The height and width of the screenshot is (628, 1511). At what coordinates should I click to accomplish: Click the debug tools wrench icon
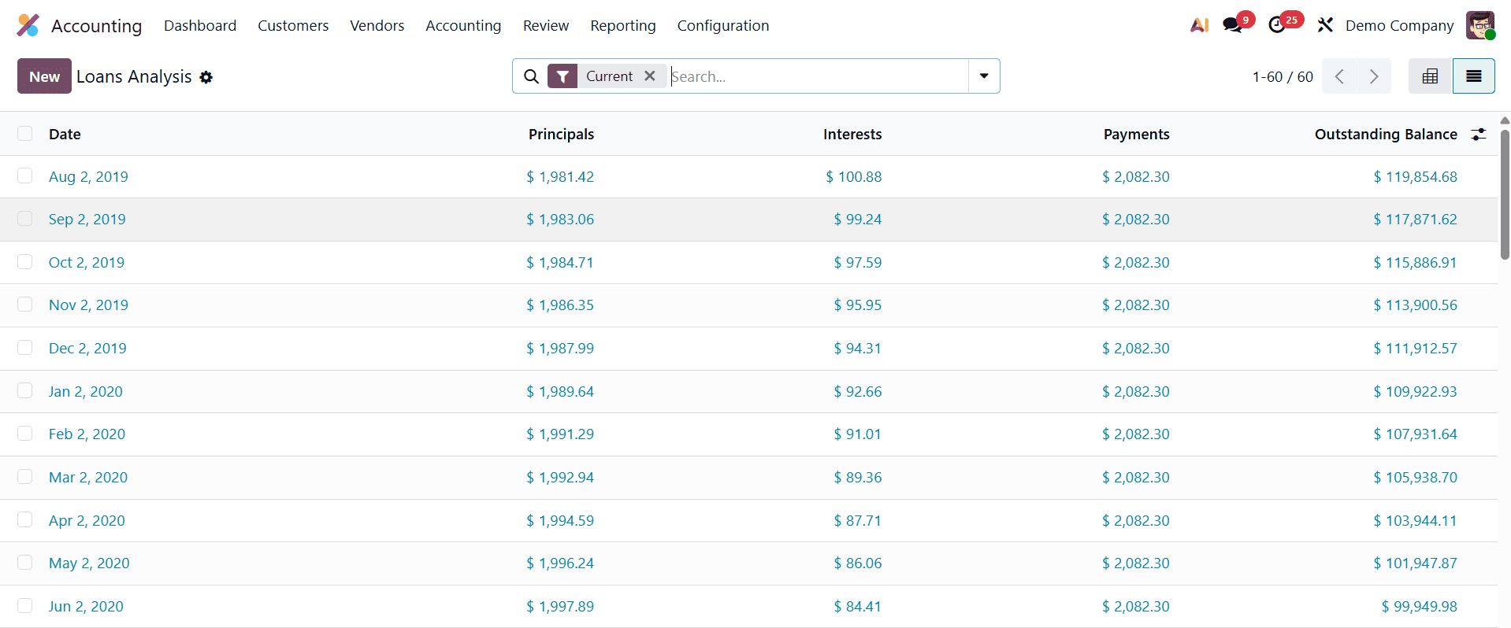1325,25
